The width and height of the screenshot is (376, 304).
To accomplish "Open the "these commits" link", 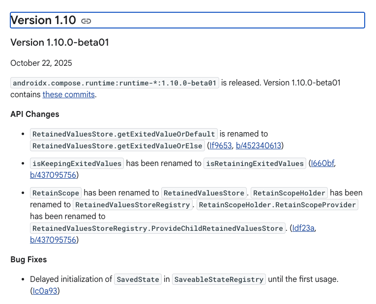I will (68, 94).
